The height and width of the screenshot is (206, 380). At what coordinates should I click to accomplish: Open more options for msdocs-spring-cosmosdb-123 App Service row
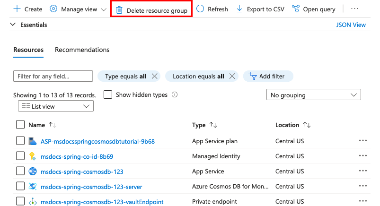[363, 171]
